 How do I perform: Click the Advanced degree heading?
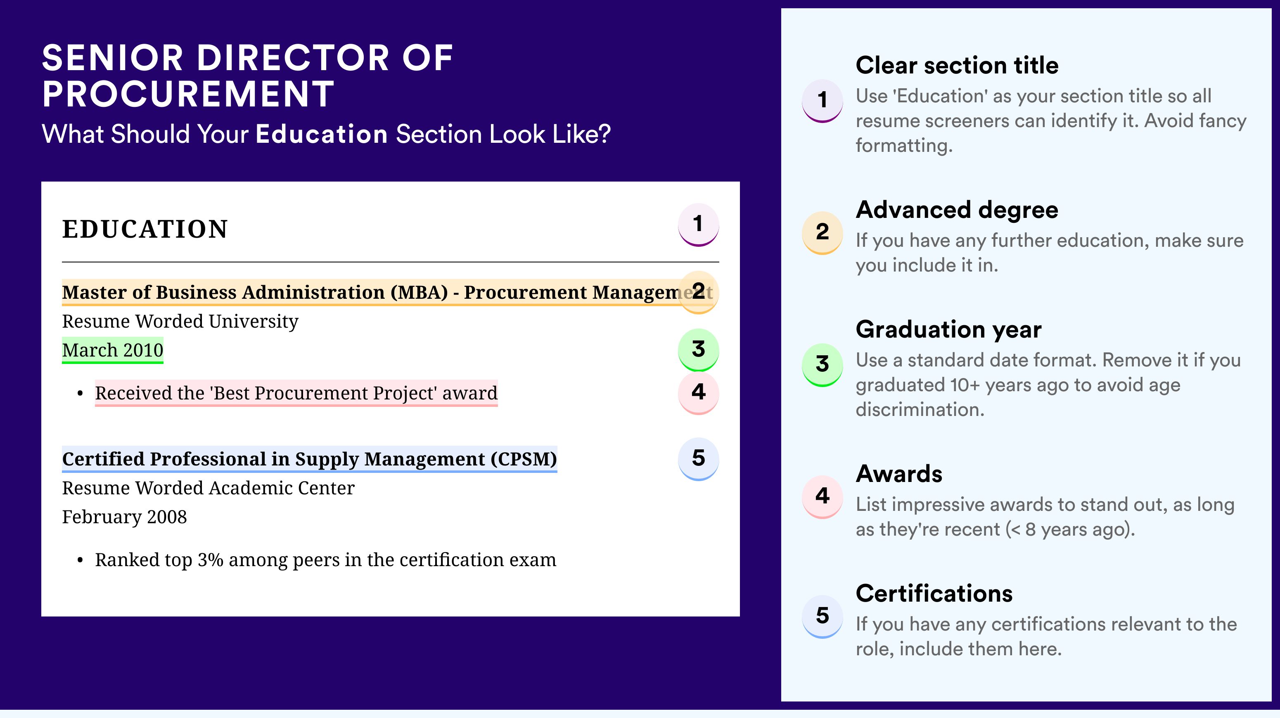(957, 210)
